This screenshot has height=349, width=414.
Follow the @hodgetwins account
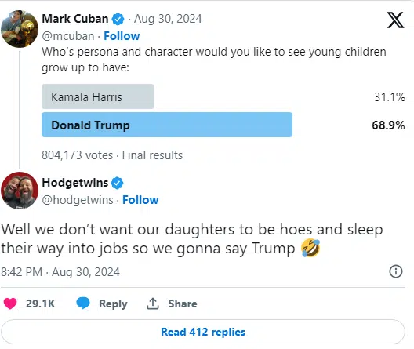[140, 200]
